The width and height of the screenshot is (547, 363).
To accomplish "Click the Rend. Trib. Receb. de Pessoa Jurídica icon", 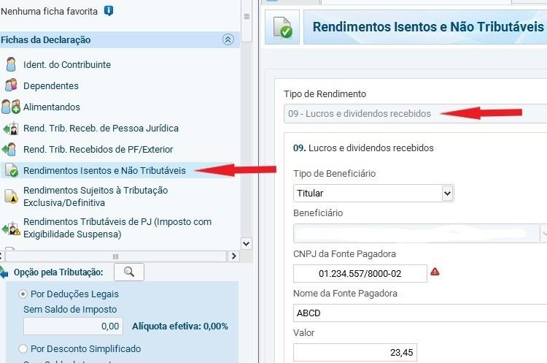I will [11, 129].
